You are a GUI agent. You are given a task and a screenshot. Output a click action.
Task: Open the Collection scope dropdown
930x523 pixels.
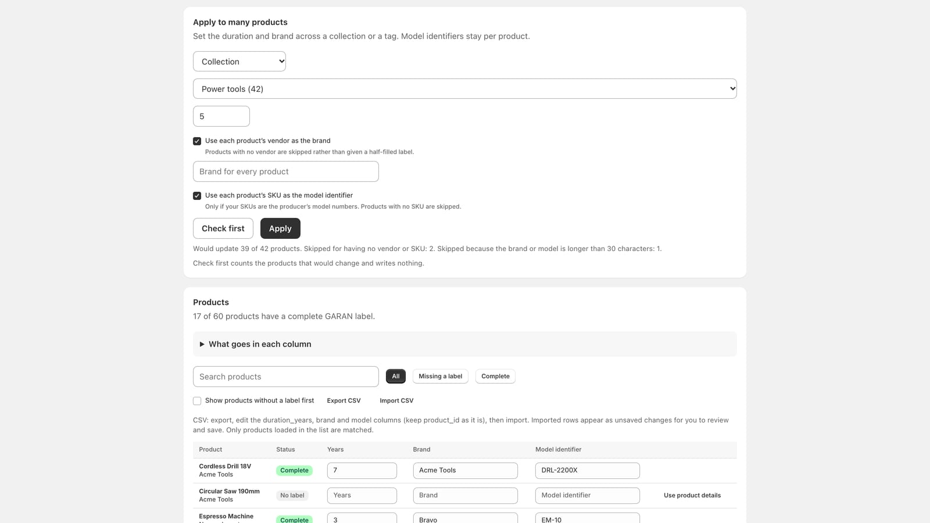pyautogui.click(x=239, y=62)
